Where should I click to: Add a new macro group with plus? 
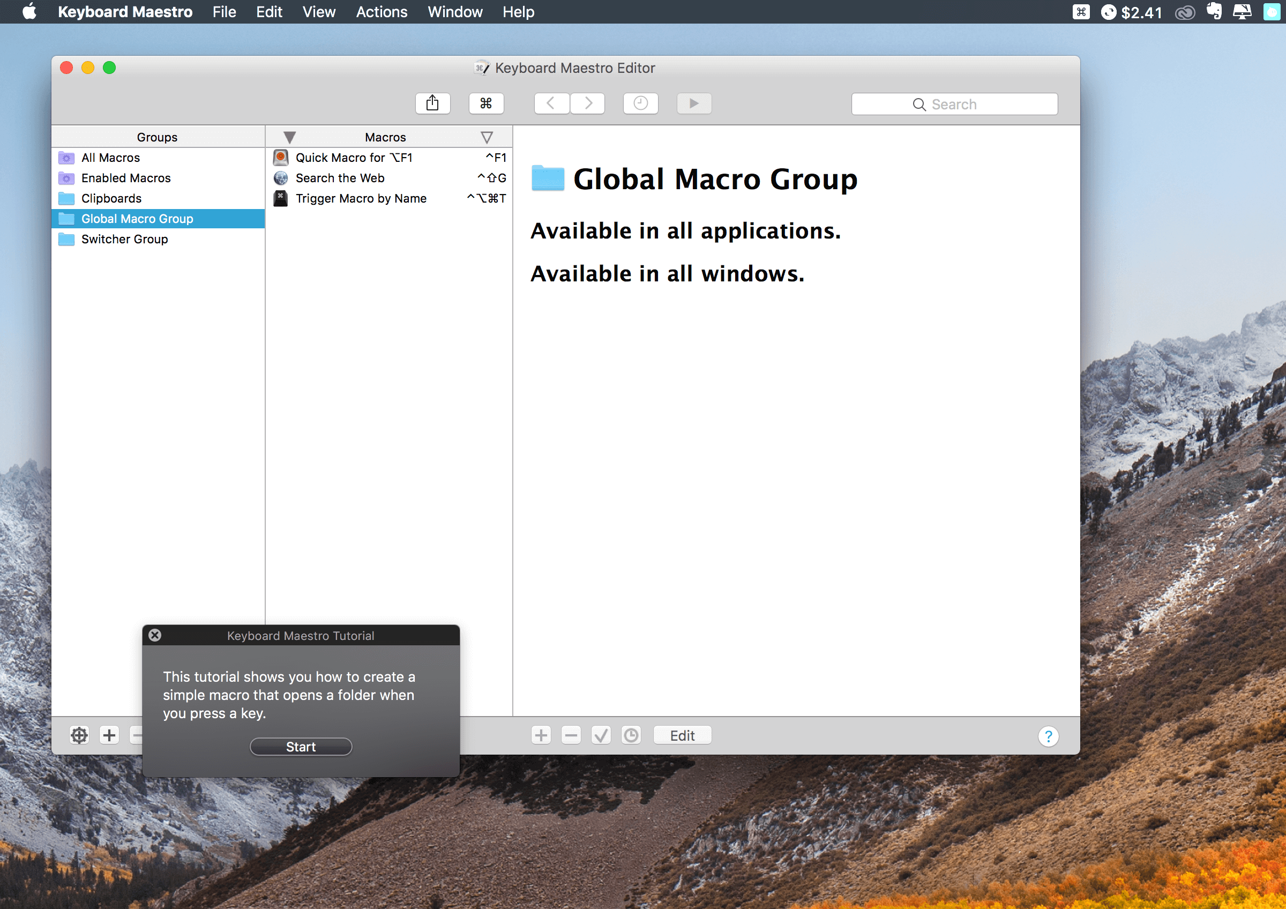110,735
